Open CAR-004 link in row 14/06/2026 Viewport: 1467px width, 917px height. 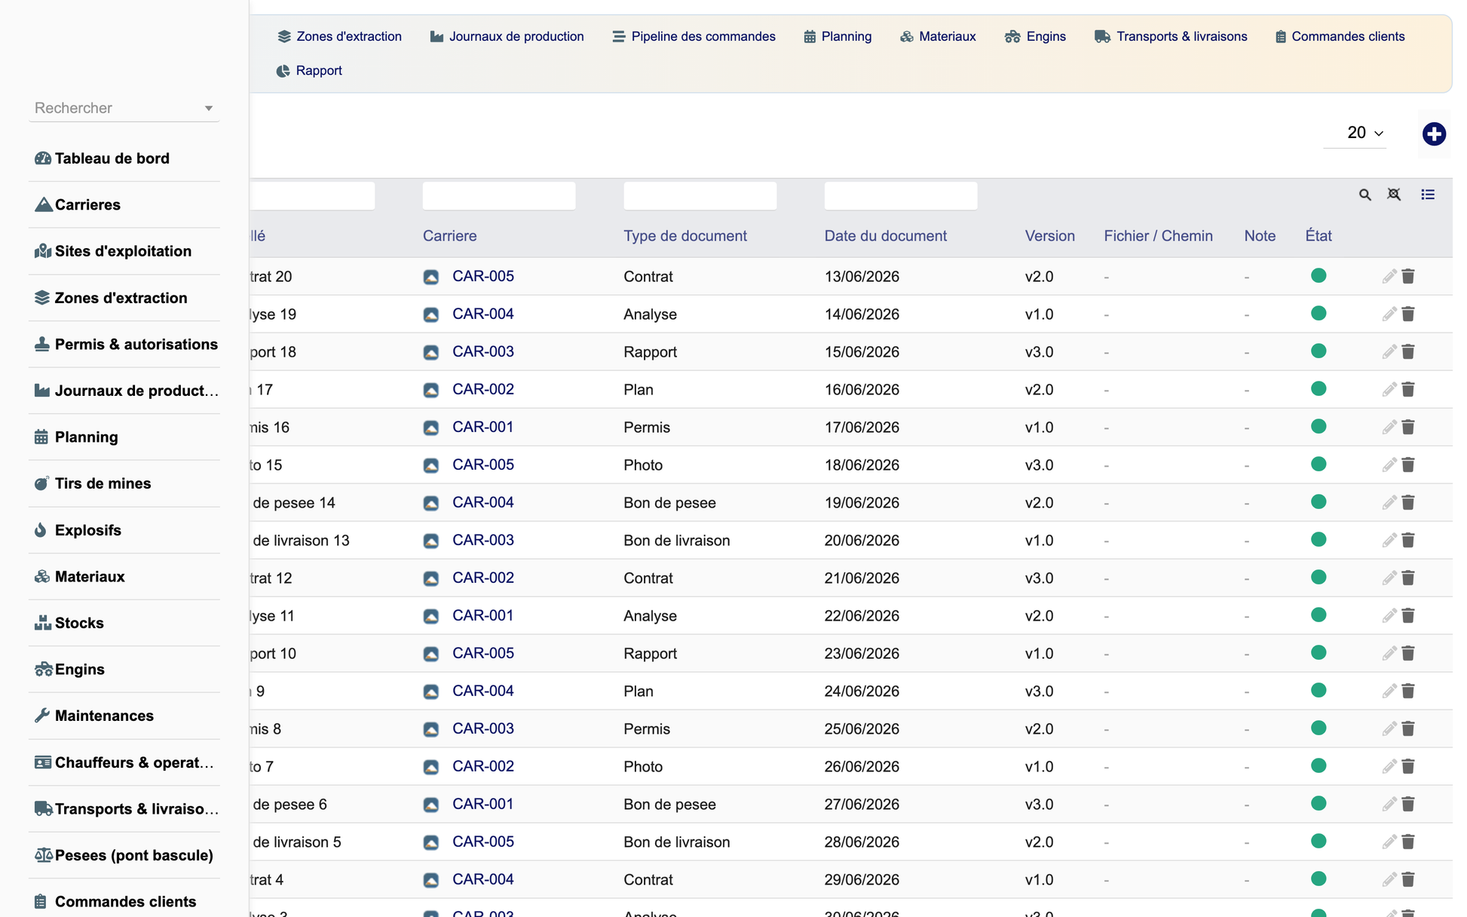(483, 314)
